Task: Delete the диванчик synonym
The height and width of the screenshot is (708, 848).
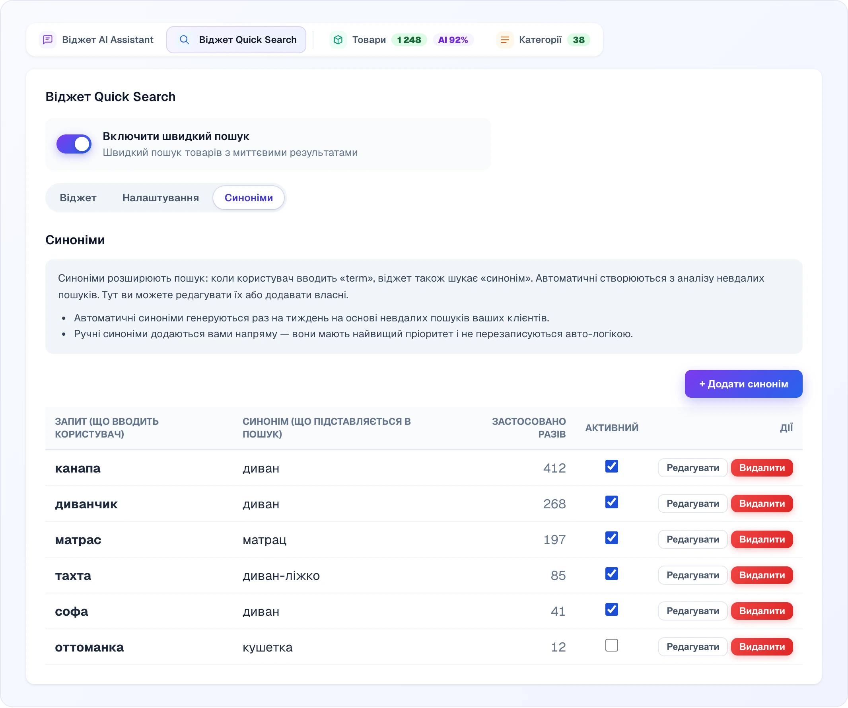Action: click(x=762, y=504)
